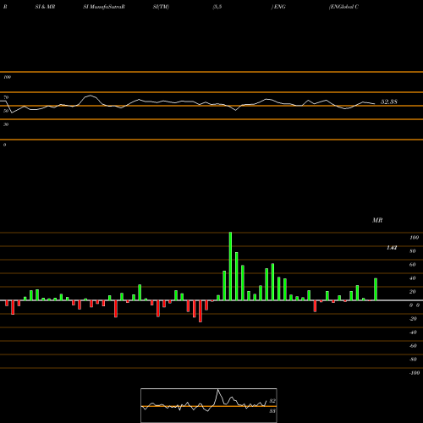Click the peak of the RSI line
The image size is (423, 423).
tap(91, 96)
